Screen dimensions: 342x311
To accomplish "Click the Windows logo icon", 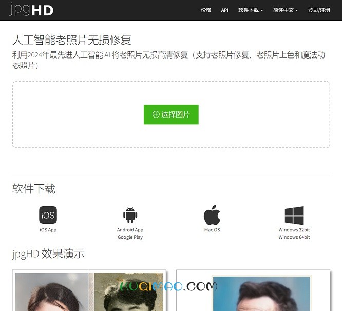I will tap(294, 216).
